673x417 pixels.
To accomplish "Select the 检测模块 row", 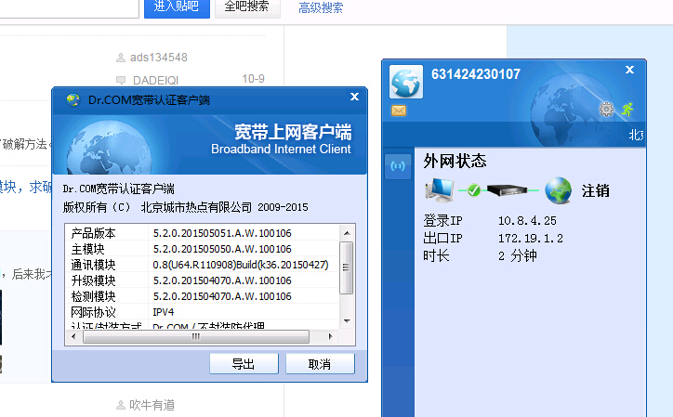I will click(202, 296).
